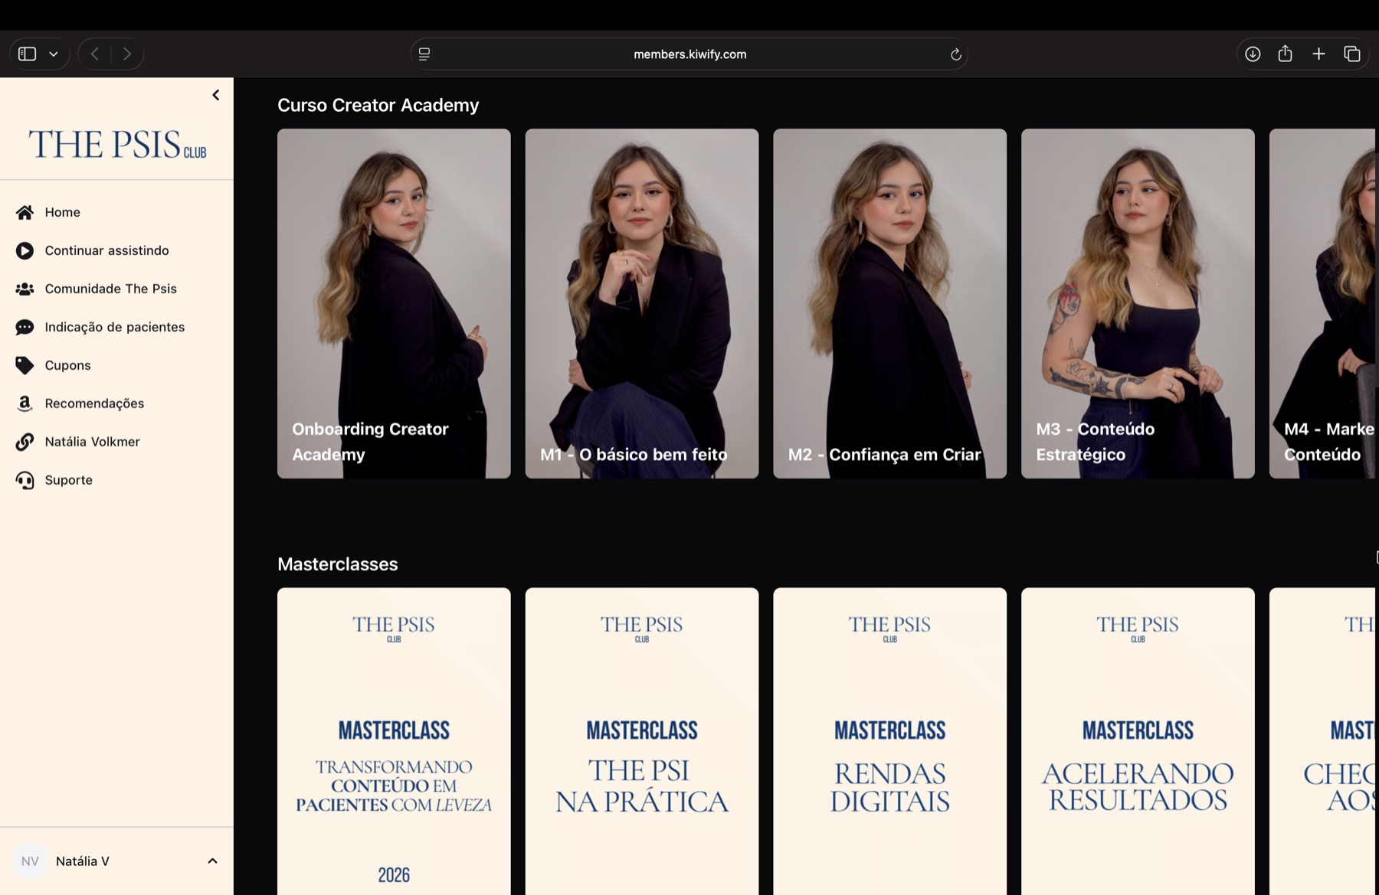Screen dimensions: 1379x895
Task: Click the Recomendações Amazon icon
Action: pos(25,403)
